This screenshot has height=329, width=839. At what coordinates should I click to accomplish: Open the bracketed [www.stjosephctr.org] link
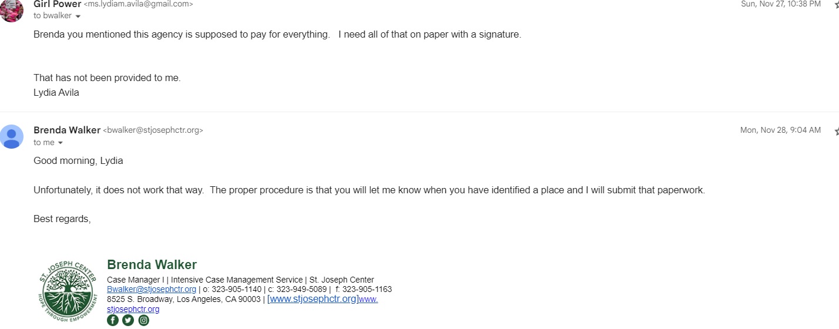coord(313,298)
